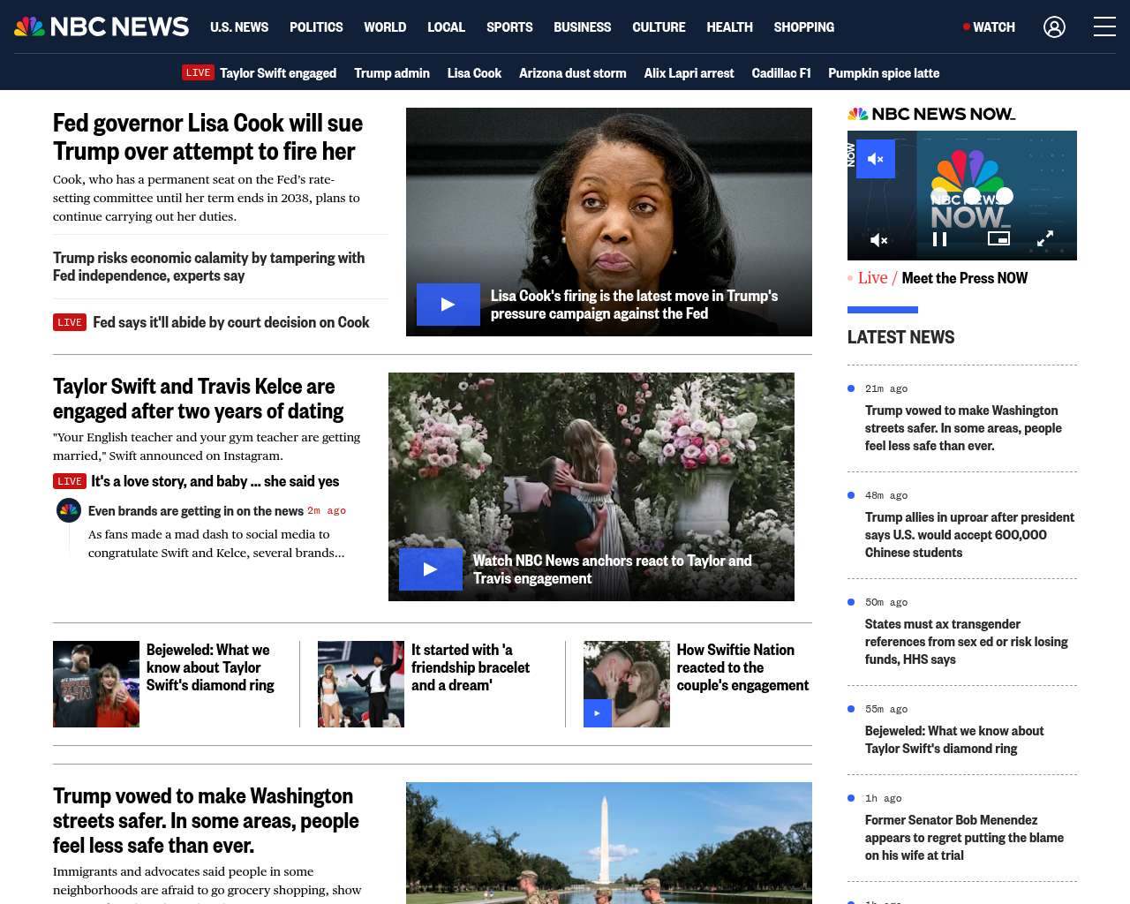Click the '55m ago' timestamp
Screen dimensions: 1130x904
tap(886, 709)
